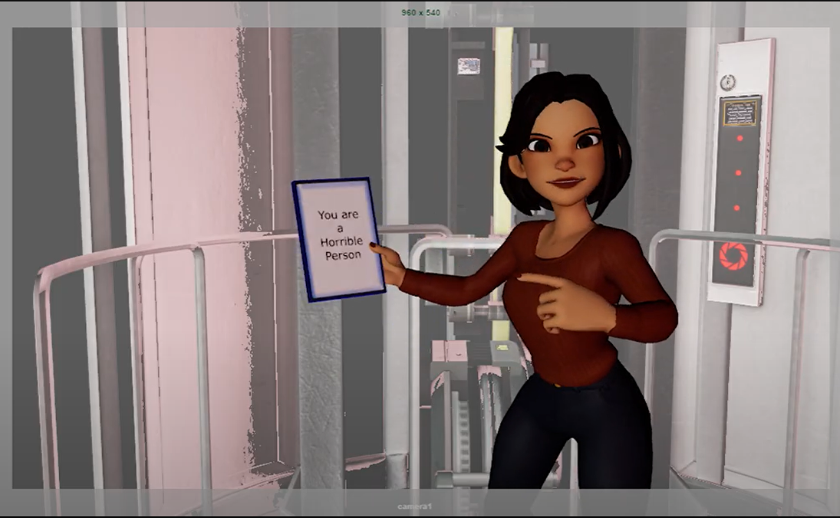Screen dimensions: 840x518
Task: Select the character's pointing hand
Action: pyautogui.click(x=567, y=303)
